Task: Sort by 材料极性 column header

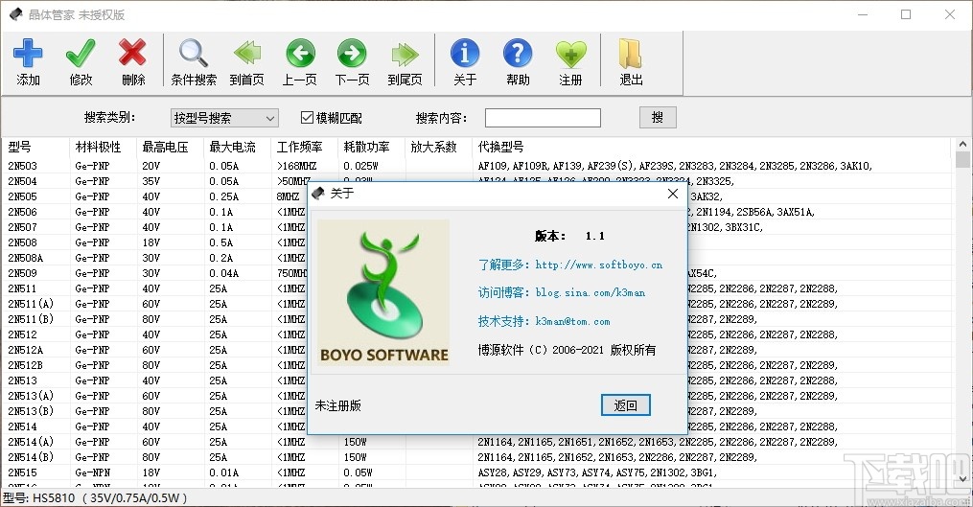Action: coord(98,147)
